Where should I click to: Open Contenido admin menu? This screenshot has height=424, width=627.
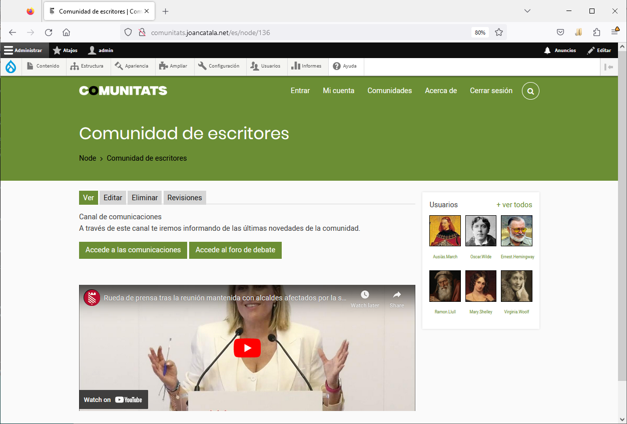[44, 66]
